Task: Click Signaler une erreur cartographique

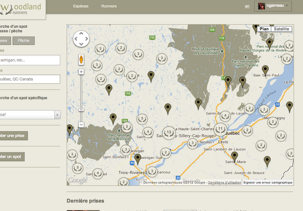Action: pos(268,182)
